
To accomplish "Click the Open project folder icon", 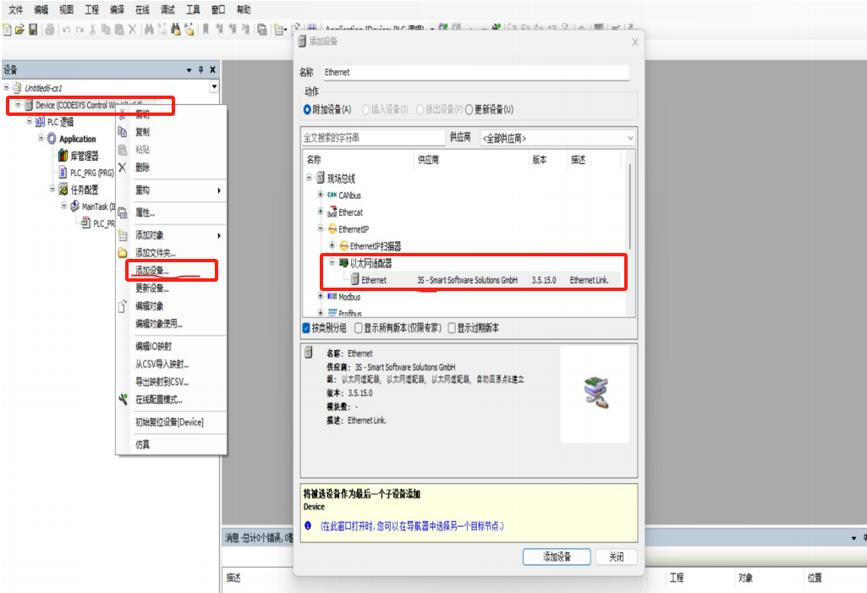I will 19,30.
